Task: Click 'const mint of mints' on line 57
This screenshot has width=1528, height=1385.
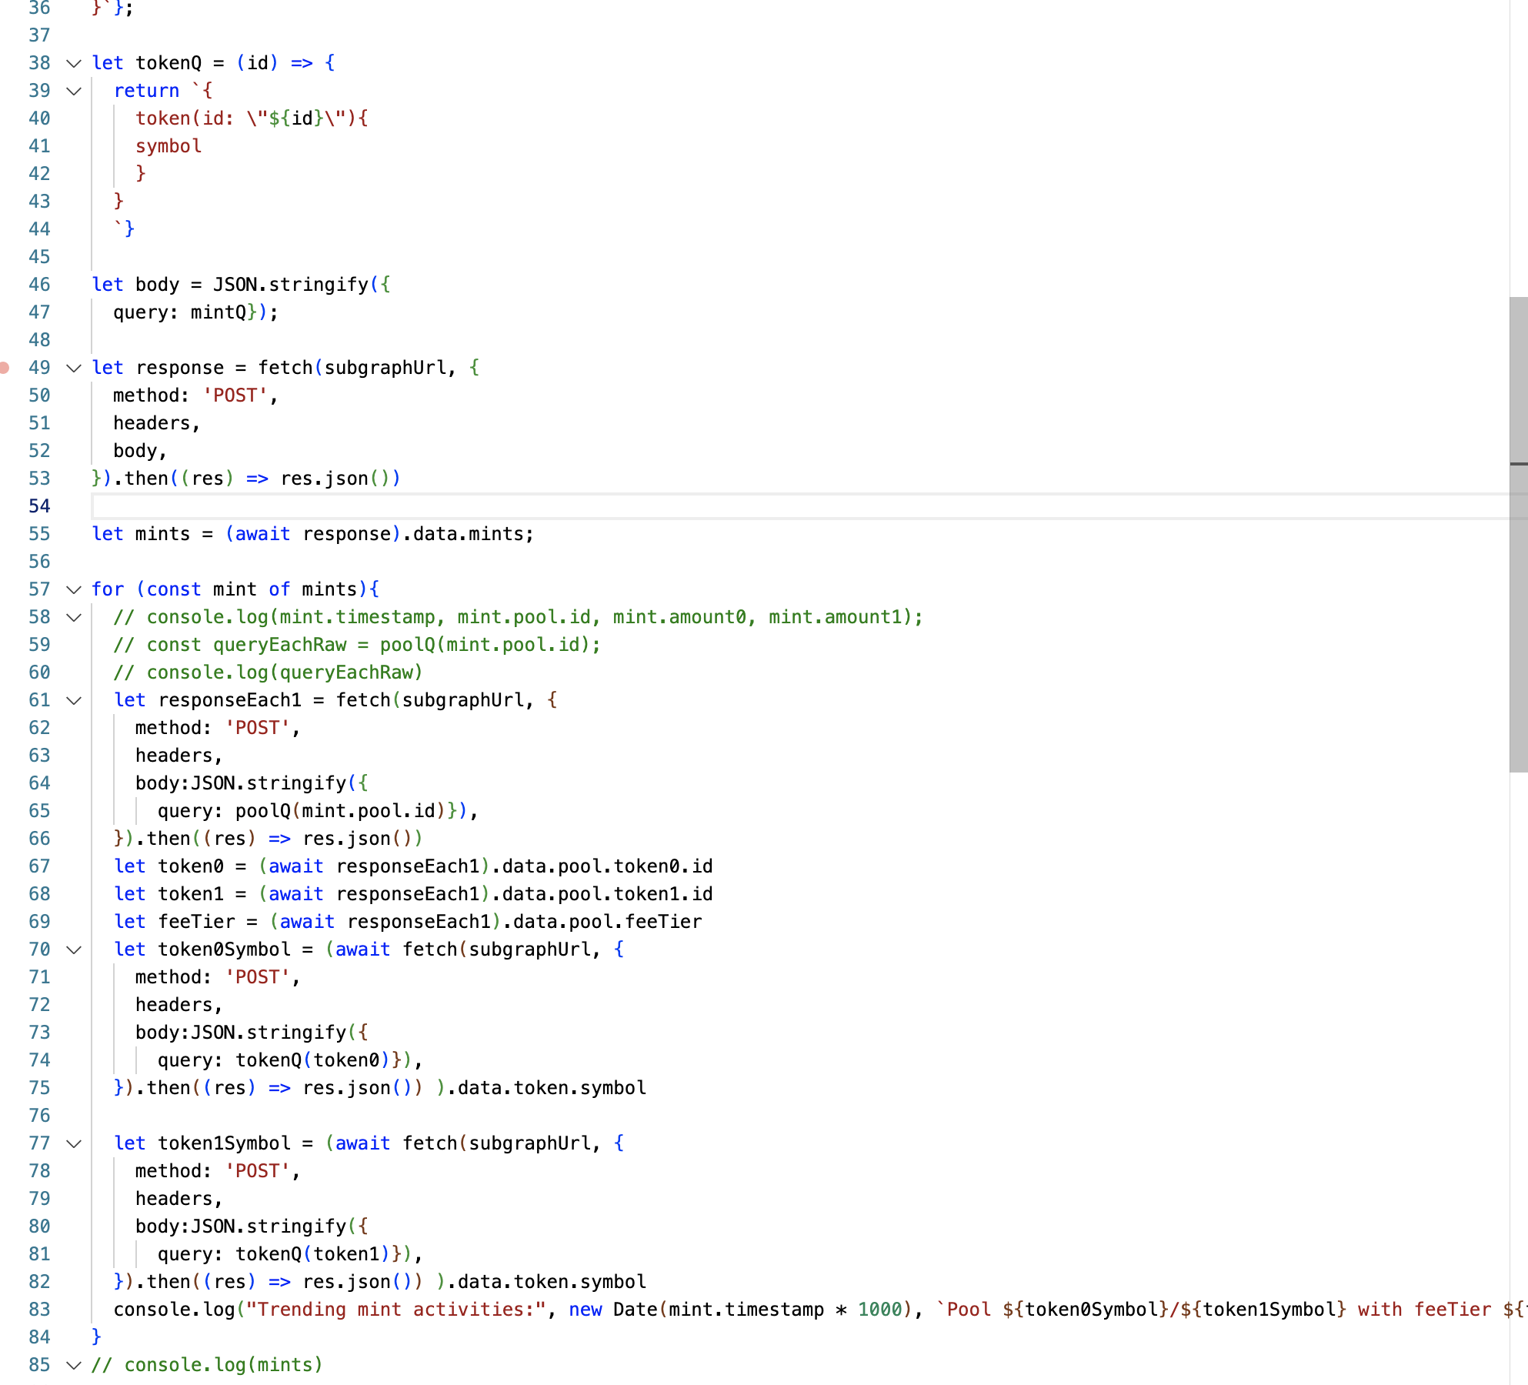Action: pyautogui.click(x=252, y=589)
